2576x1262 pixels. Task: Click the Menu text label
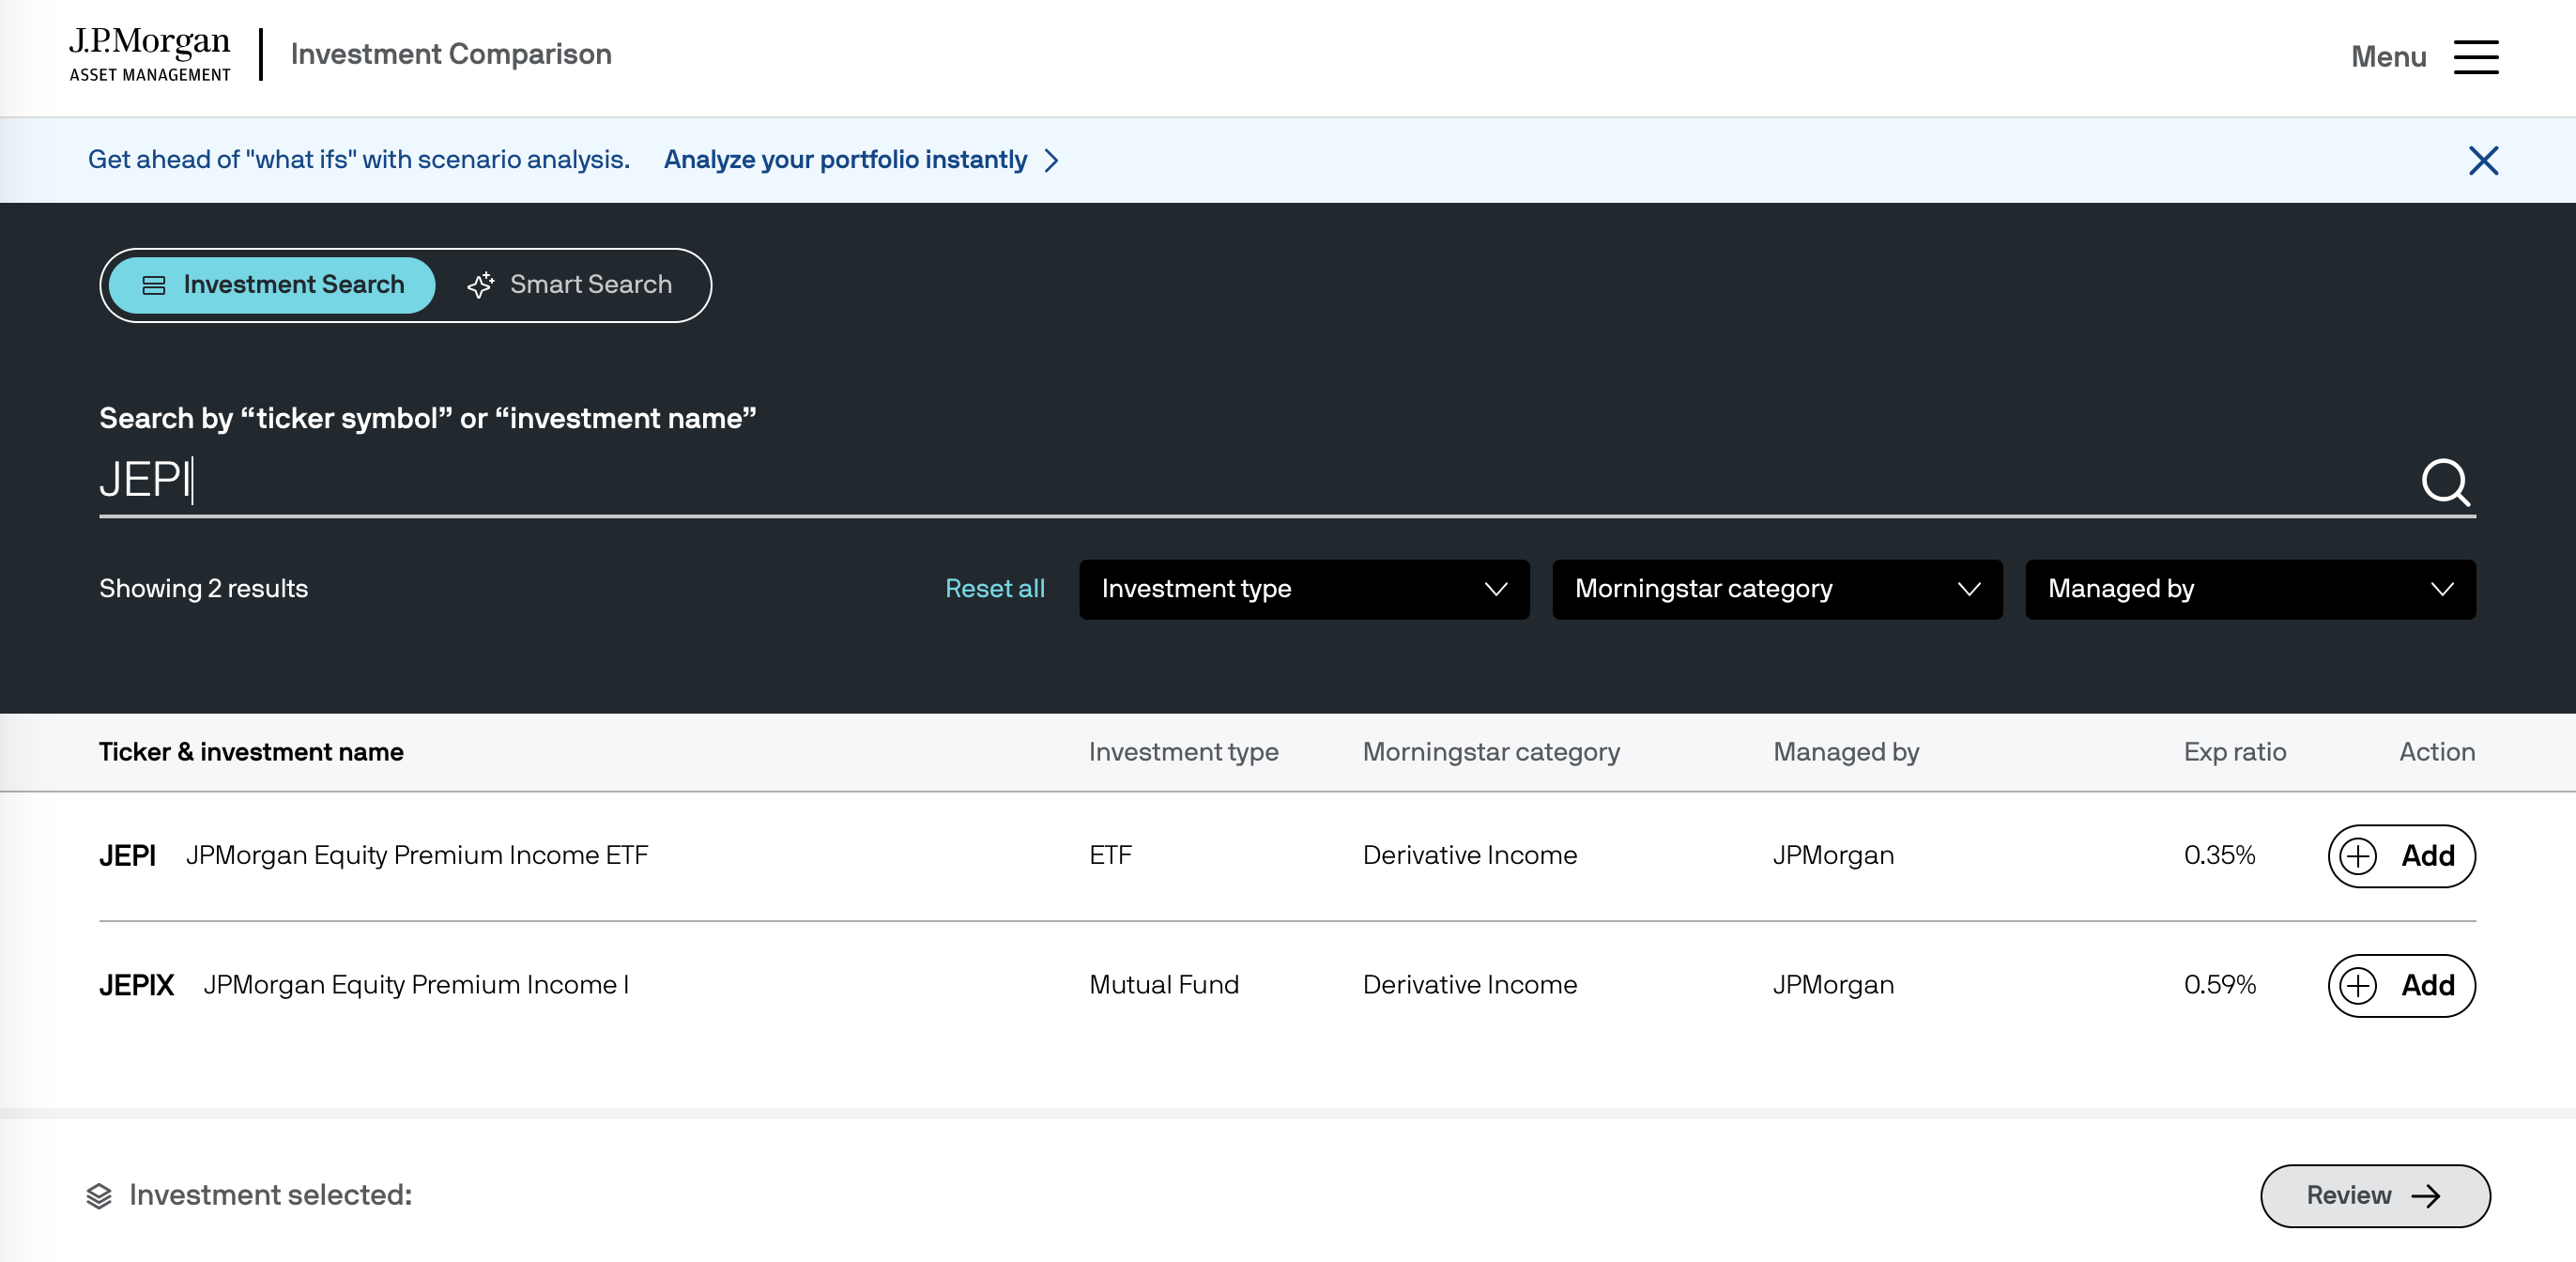(x=2388, y=57)
